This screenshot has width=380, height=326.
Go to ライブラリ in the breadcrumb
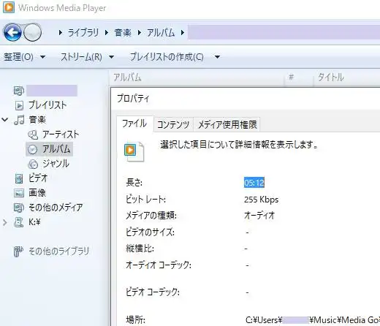pyautogui.click(x=83, y=32)
